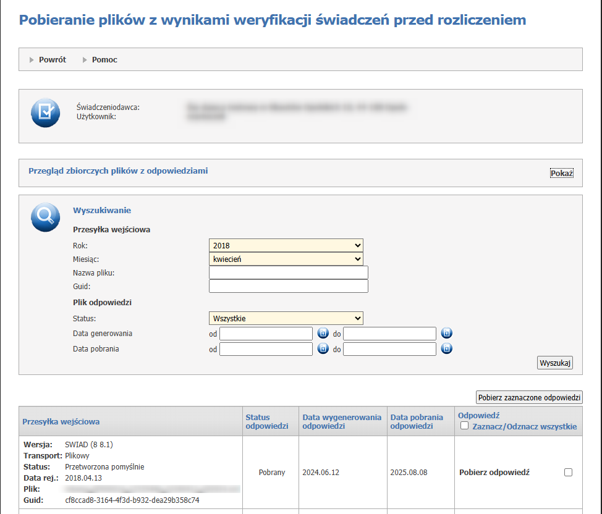The width and height of the screenshot is (602, 514).
Task: Open calendar for Data pobrania end date
Action: tap(446, 349)
